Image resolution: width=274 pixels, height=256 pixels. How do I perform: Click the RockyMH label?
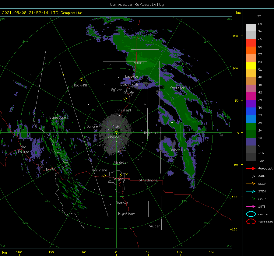tap(80, 85)
